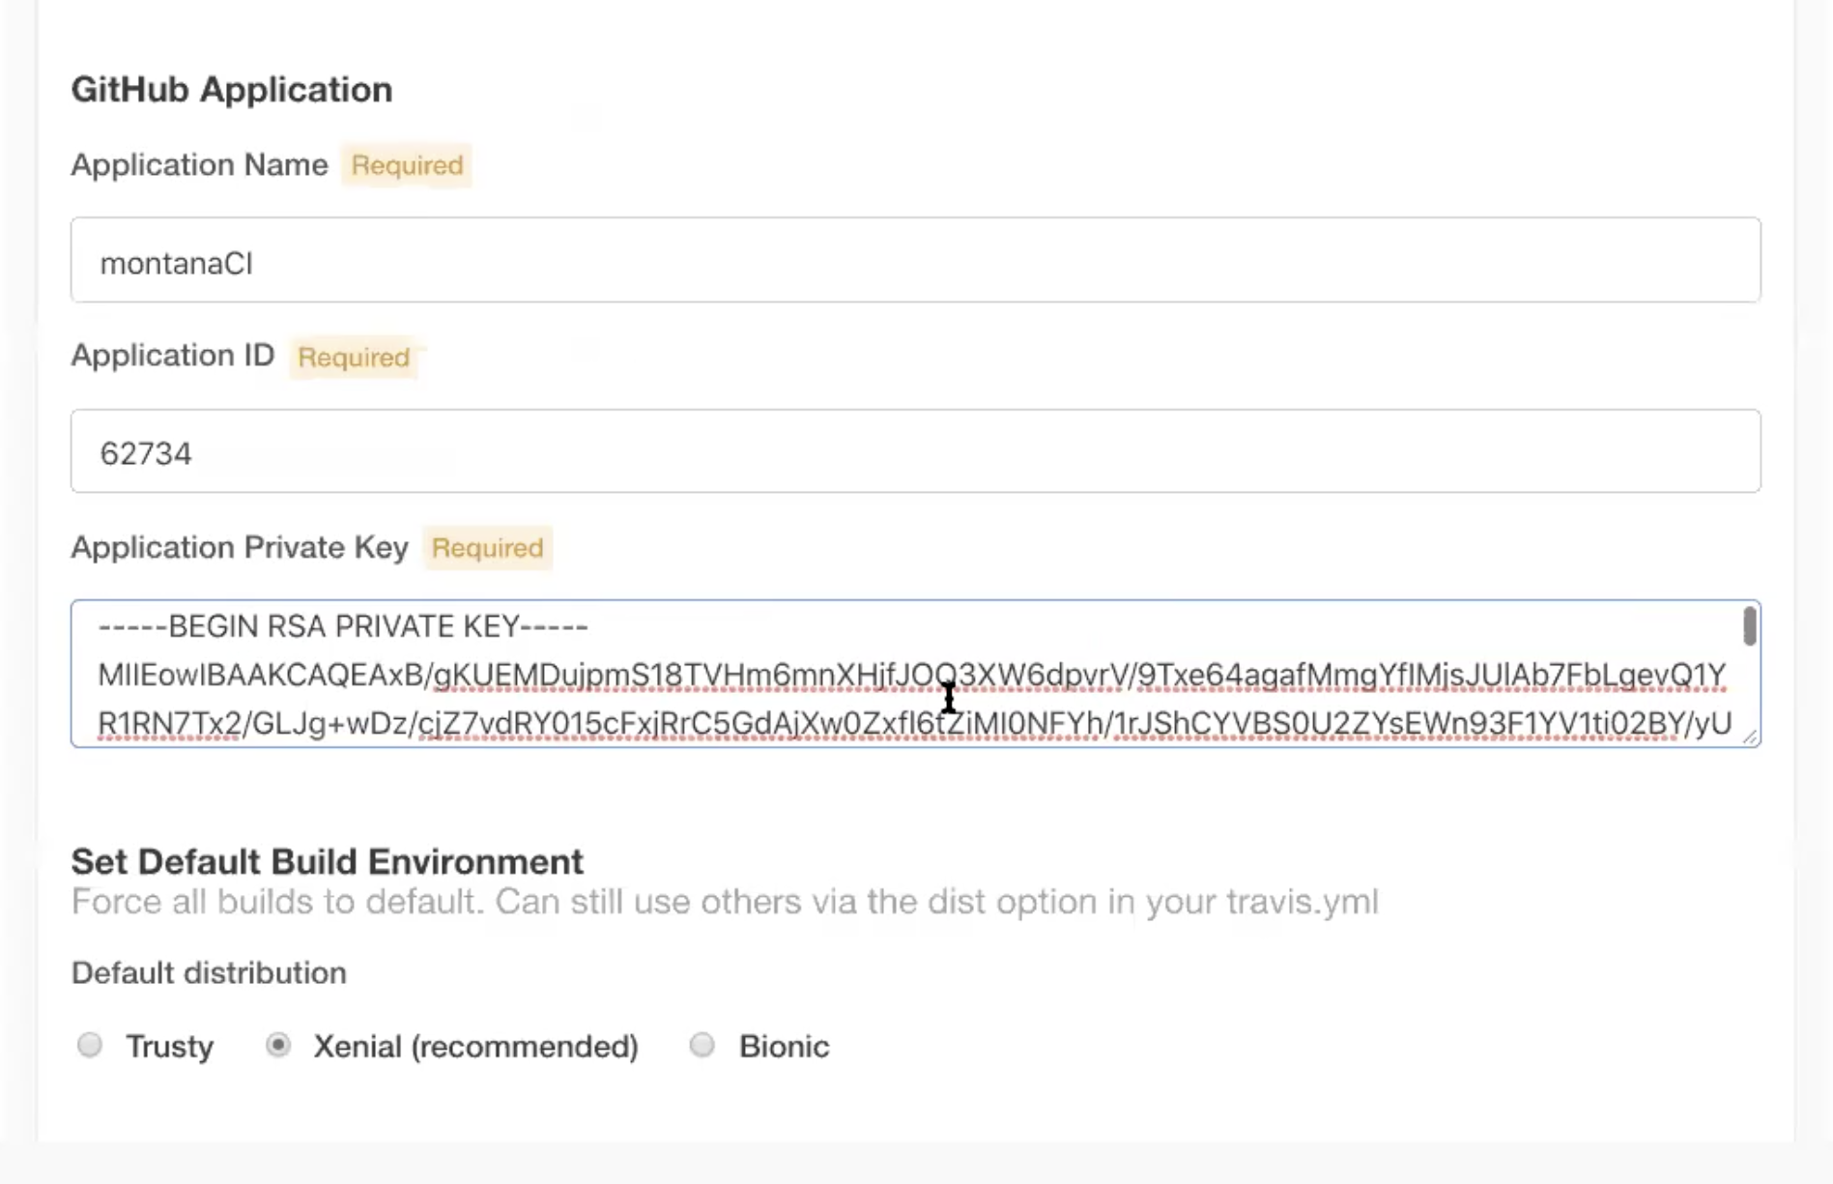Click the Application Name field containing montanaCI
Screen dimensions: 1833x1184
coord(914,260)
